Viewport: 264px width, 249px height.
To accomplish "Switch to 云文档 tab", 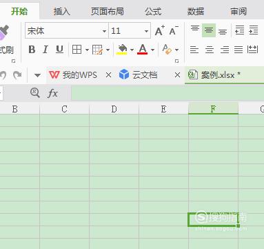I will click(x=139, y=75).
